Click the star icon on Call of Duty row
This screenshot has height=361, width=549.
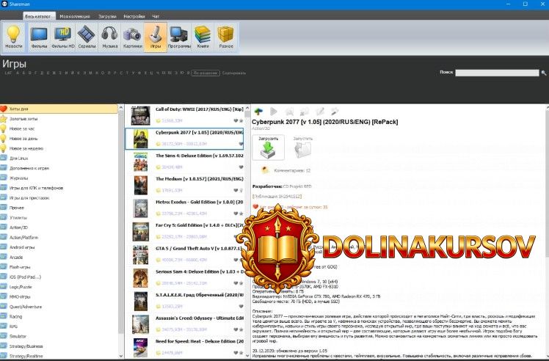point(241,120)
